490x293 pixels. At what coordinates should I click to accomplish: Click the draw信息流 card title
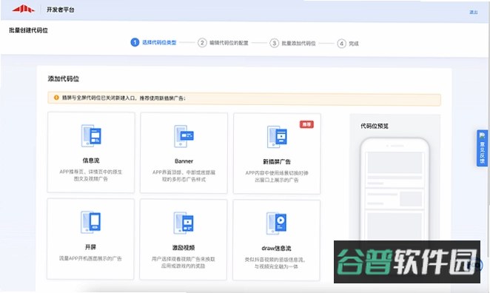(276, 249)
